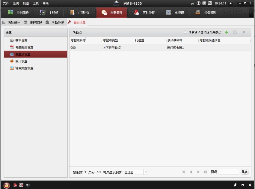Select 考勤规则设置 in the settings list
255x189 pixels.
(24, 48)
